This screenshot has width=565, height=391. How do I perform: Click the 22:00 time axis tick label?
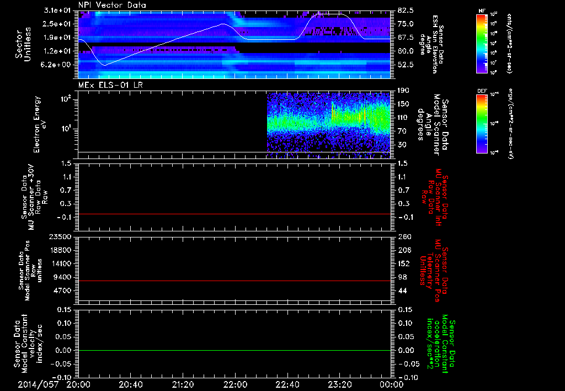coord(234,384)
